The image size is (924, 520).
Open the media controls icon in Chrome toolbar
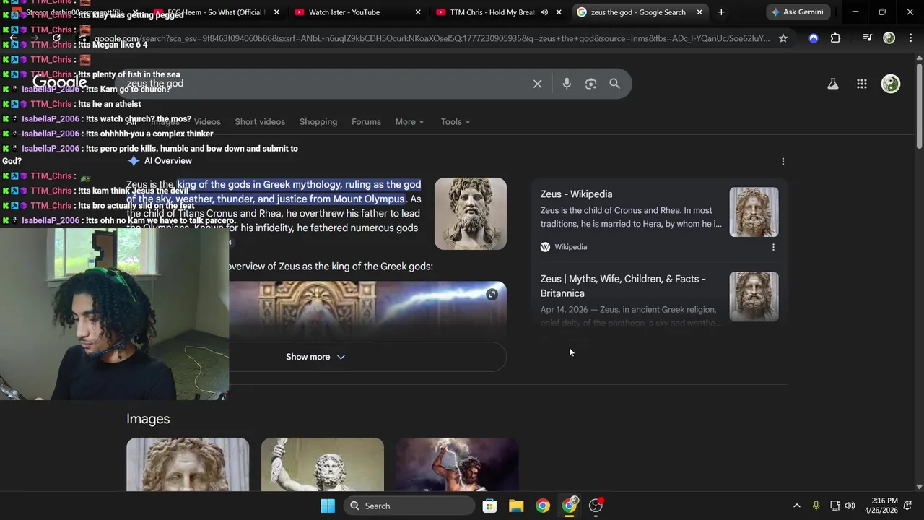click(867, 38)
